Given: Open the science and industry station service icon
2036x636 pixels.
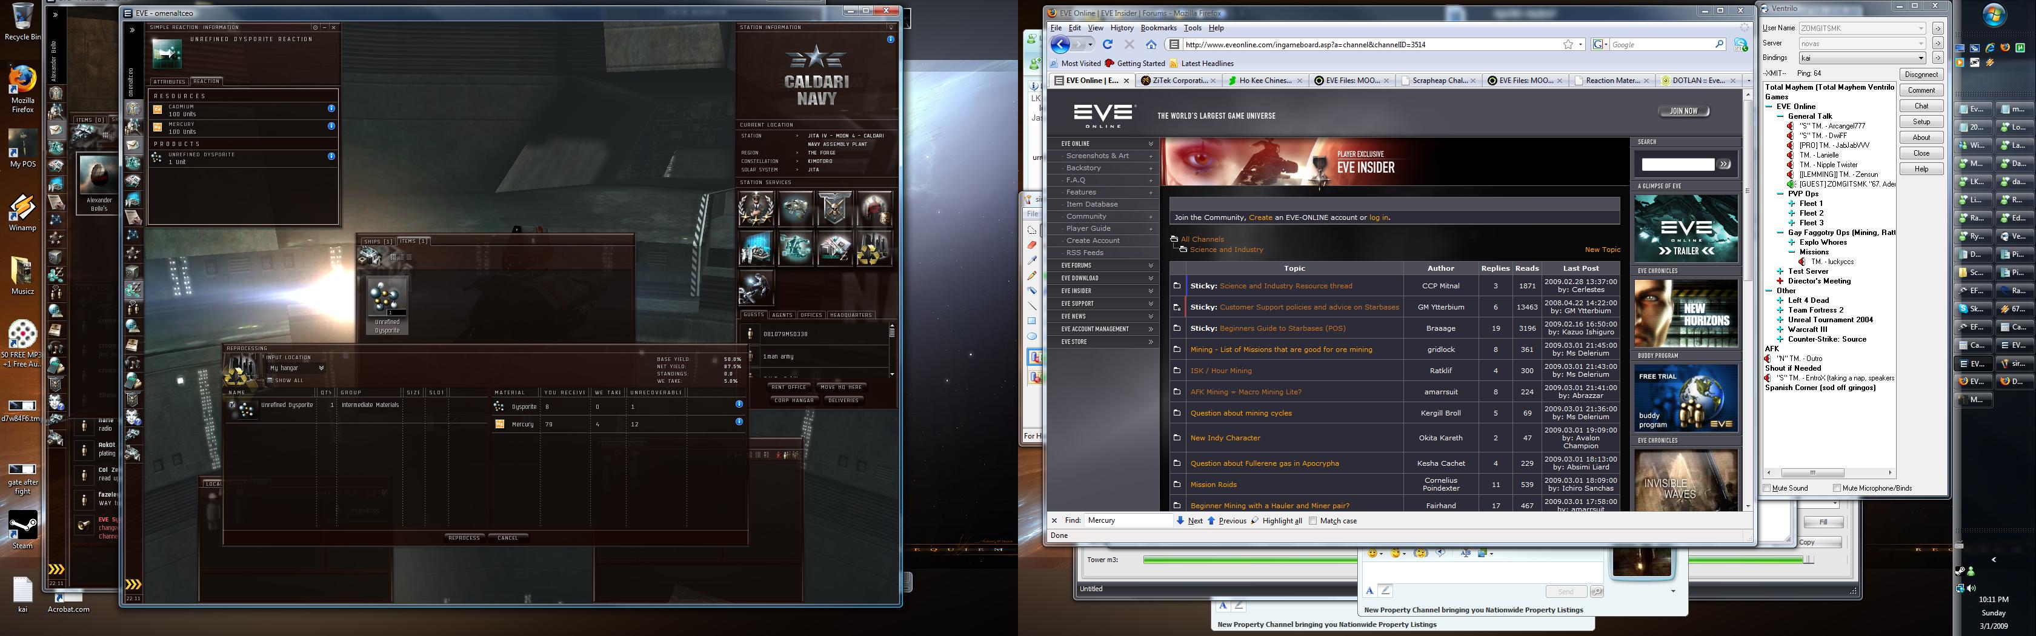Looking at the screenshot, I should point(756,248).
